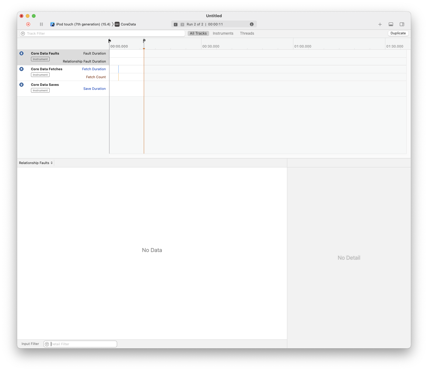Click Instrument badge under Core Data Saves
The height and width of the screenshot is (371, 428).
pos(40,90)
